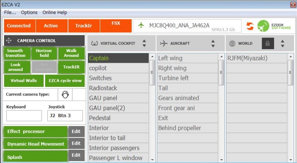Edit the Splash settings
Viewport: 297px width, 163px height.
76,156
